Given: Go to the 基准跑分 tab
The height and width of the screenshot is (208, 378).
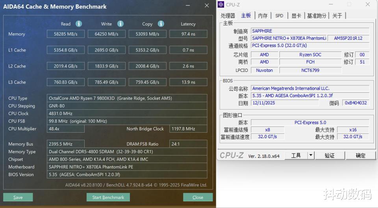Looking at the screenshot, I should click(317, 16).
